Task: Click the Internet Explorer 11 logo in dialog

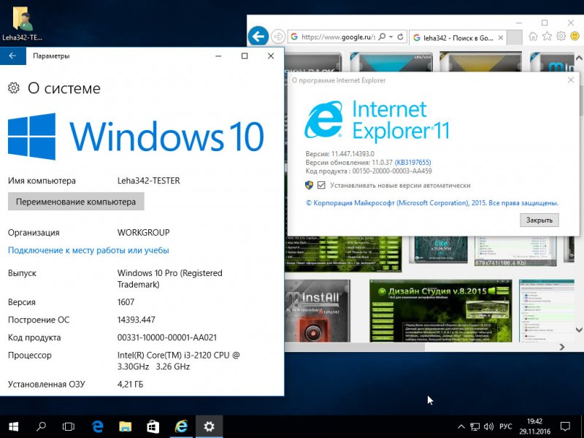Action: (377, 120)
